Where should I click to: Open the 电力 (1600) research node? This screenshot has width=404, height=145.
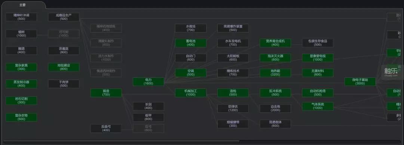[x=149, y=81]
